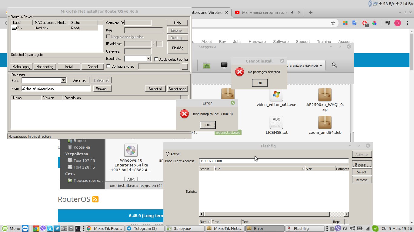Open the icon view mode dropdown in Загрузки
This screenshot has width=414, height=232.
point(305,65)
